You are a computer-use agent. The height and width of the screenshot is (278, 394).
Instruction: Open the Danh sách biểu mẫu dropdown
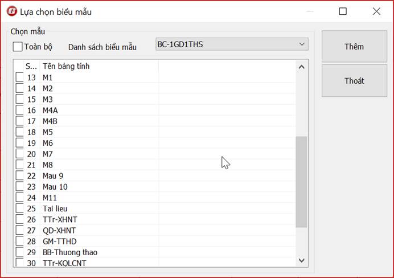coord(232,44)
